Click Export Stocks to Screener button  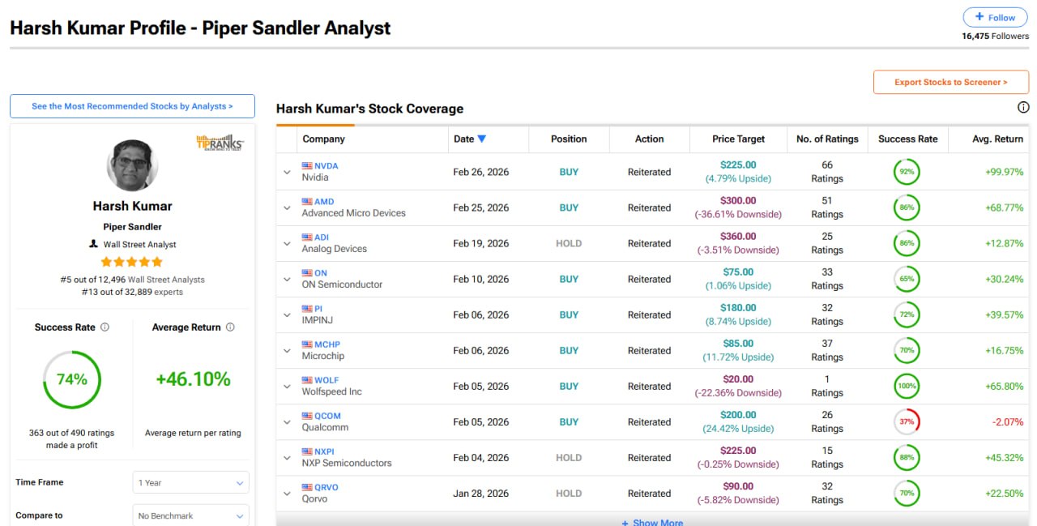(951, 82)
